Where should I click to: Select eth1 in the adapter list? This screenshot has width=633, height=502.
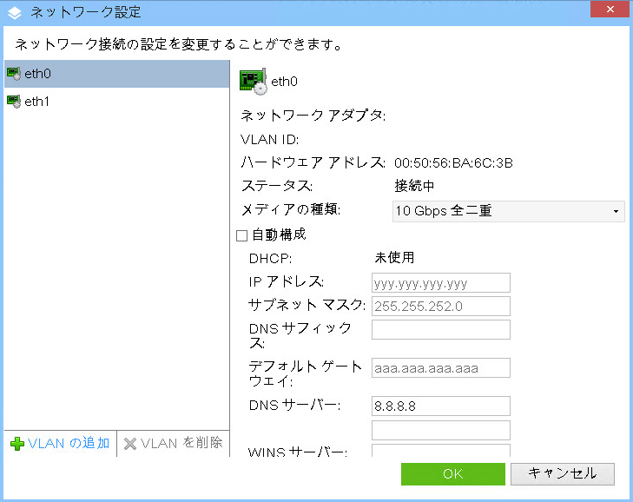(38, 102)
